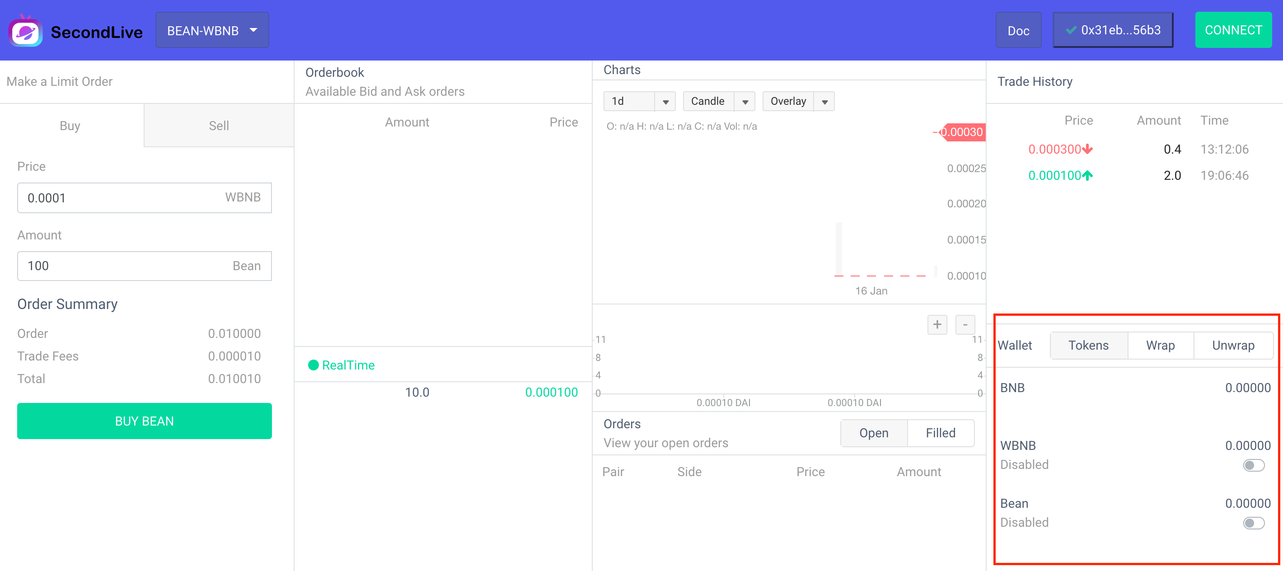This screenshot has width=1283, height=571.
Task: Click the CONNECT button
Action: 1233,30
